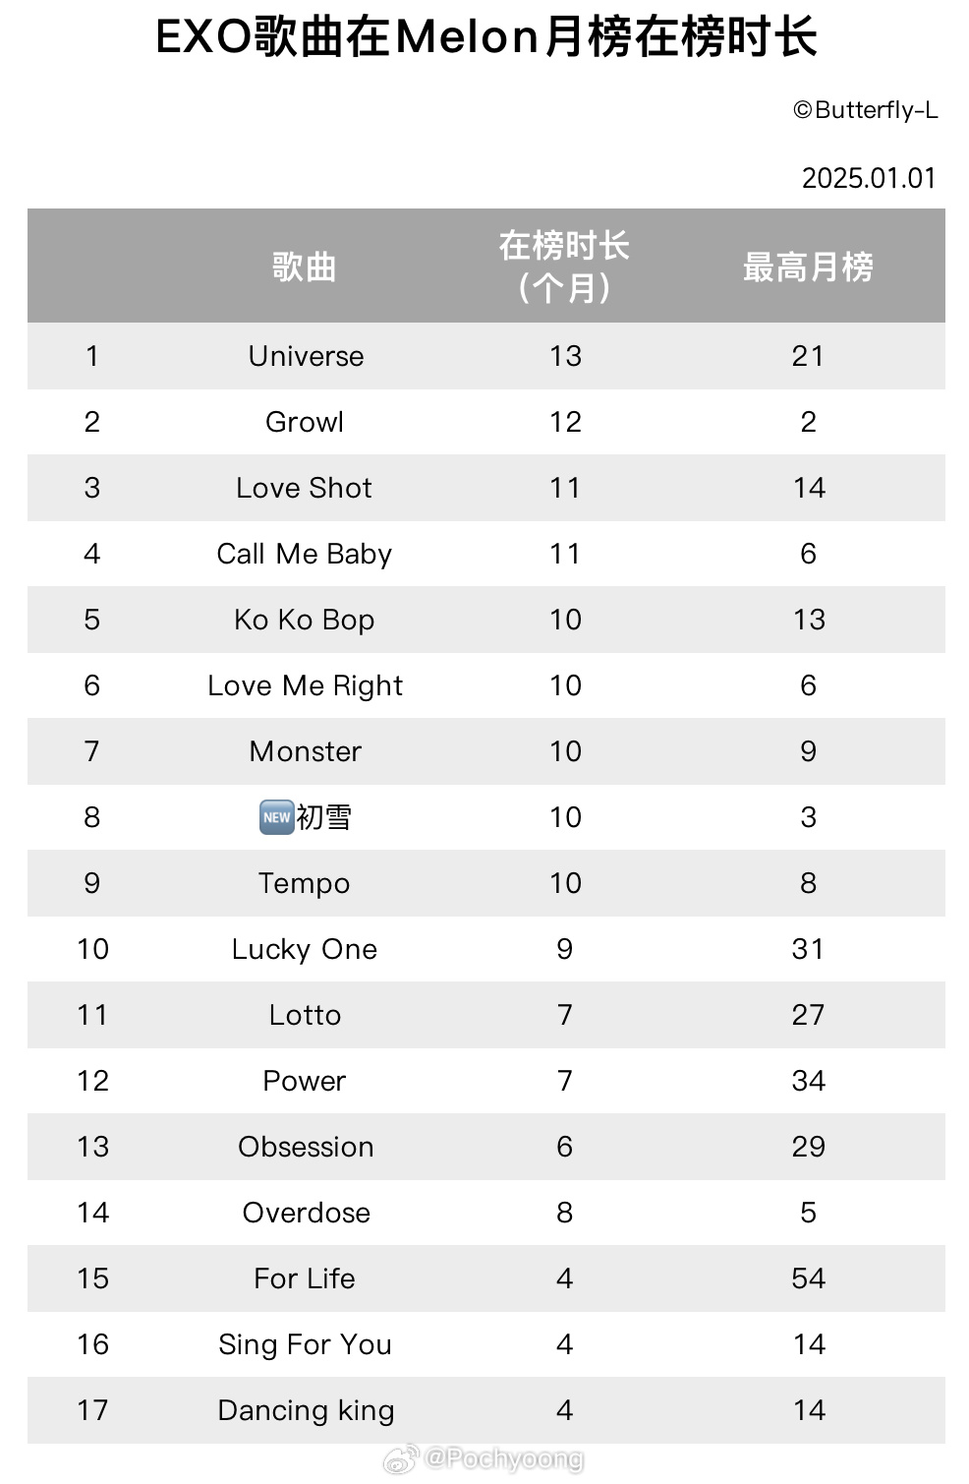Click the @Pochyoong watermark text

(503, 1458)
